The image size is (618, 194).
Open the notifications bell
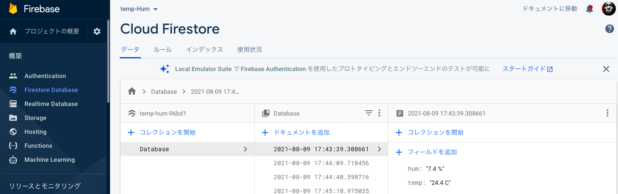pyautogui.click(x=590, y=9)
